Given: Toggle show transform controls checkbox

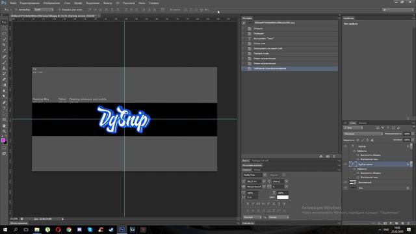Looking at the screenshot, I should point(59,10).
